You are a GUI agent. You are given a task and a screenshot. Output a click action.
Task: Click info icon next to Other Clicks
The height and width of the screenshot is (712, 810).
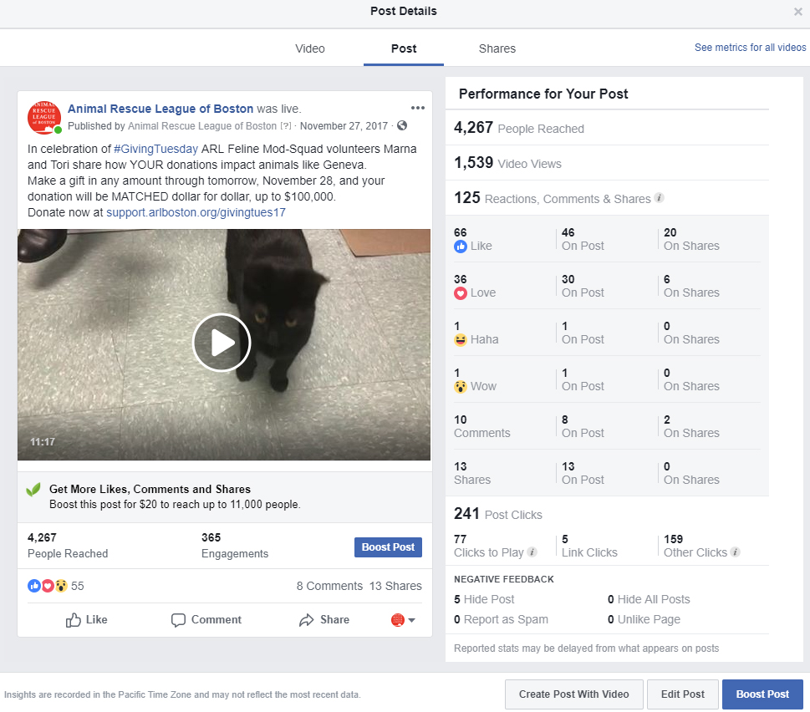(736, 552)
